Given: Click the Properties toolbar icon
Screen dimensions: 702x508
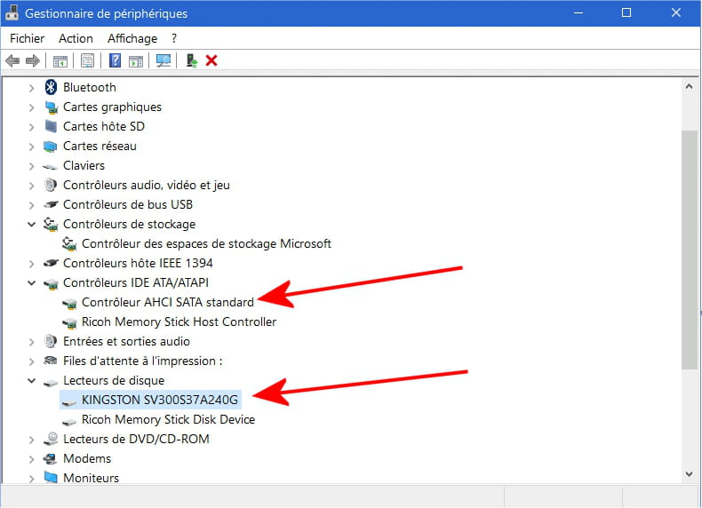Looking at the screenshot, I should click(87, 60).
